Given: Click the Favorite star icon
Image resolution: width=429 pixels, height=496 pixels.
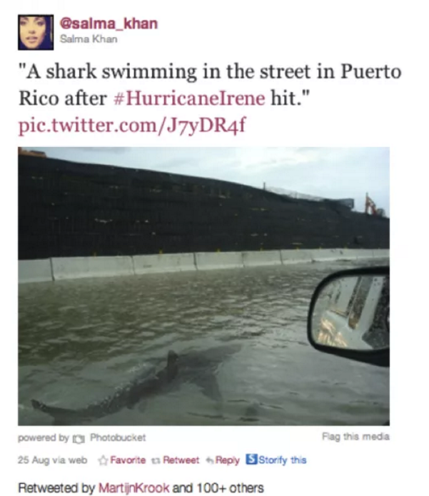Looking at the screenshot, I should 103,460.
